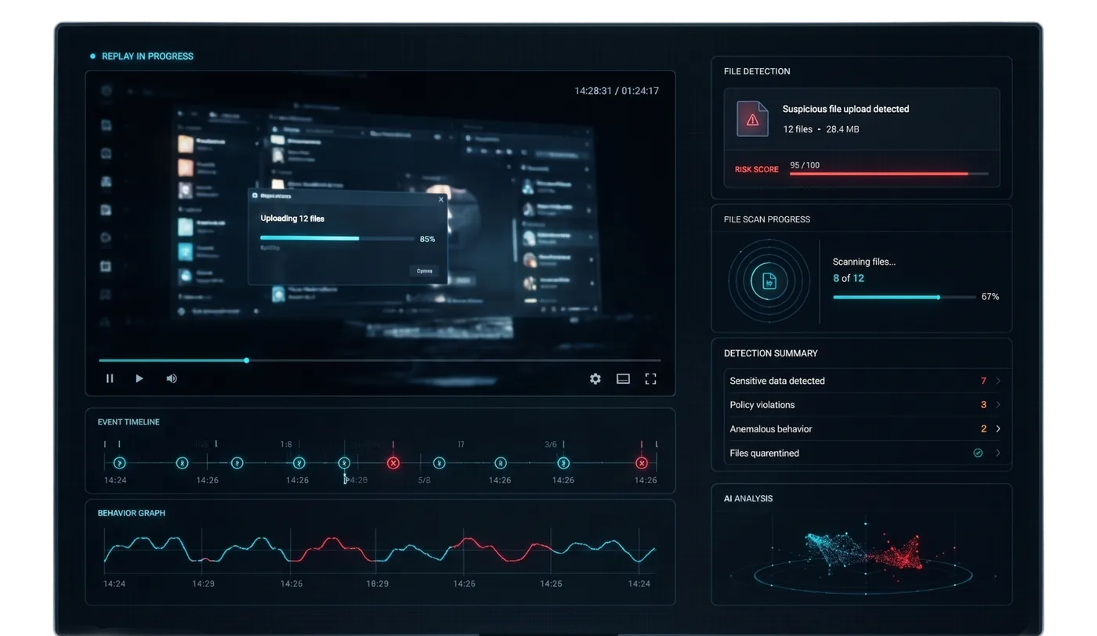
Task: Select red X marker at timeline end
Action: pos(642,463)
